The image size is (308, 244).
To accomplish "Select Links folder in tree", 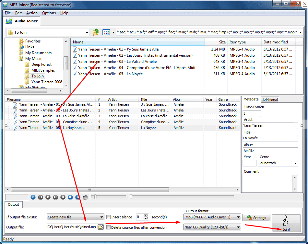I will tap(30, 47).
